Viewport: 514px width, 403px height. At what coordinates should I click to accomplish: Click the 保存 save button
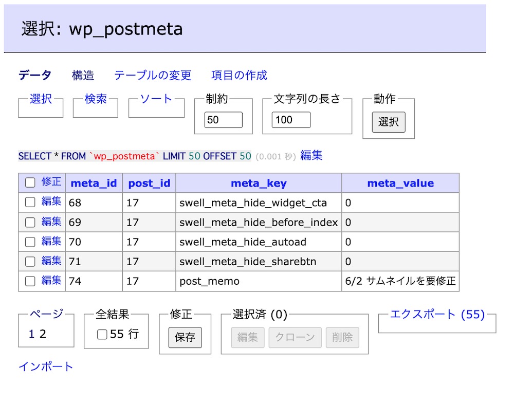coord(185,337)
